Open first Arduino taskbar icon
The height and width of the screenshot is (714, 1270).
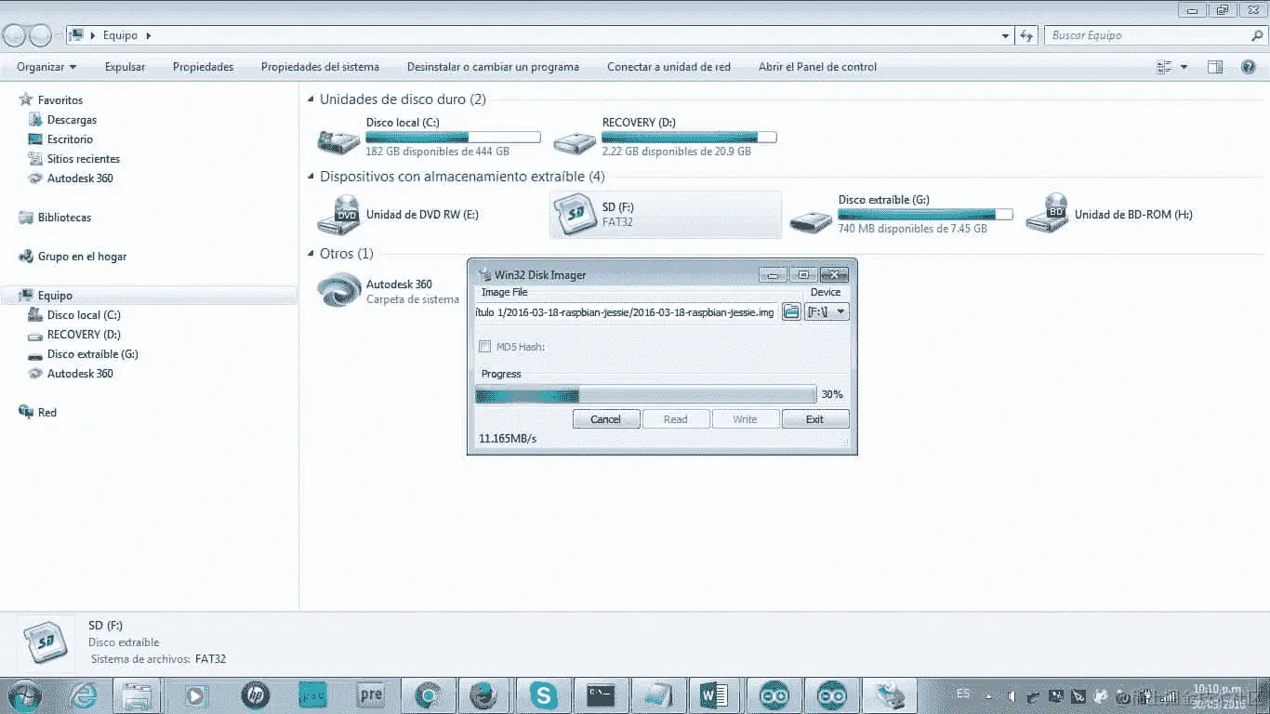[x=774, y=694]
